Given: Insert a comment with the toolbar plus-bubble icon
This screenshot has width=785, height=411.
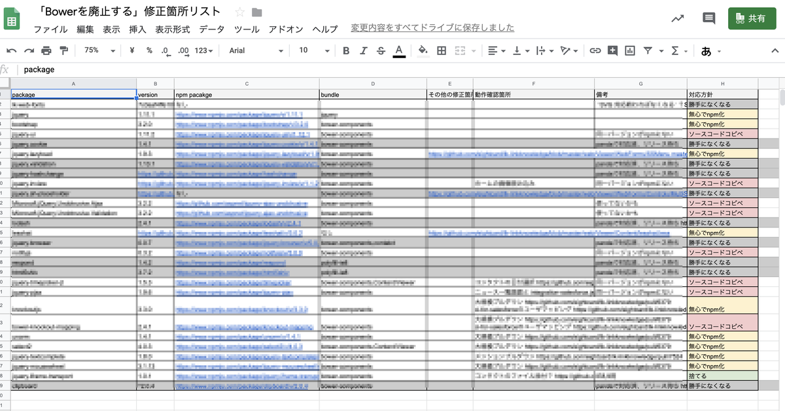Looking at the screenshot, I should point(612,50).
